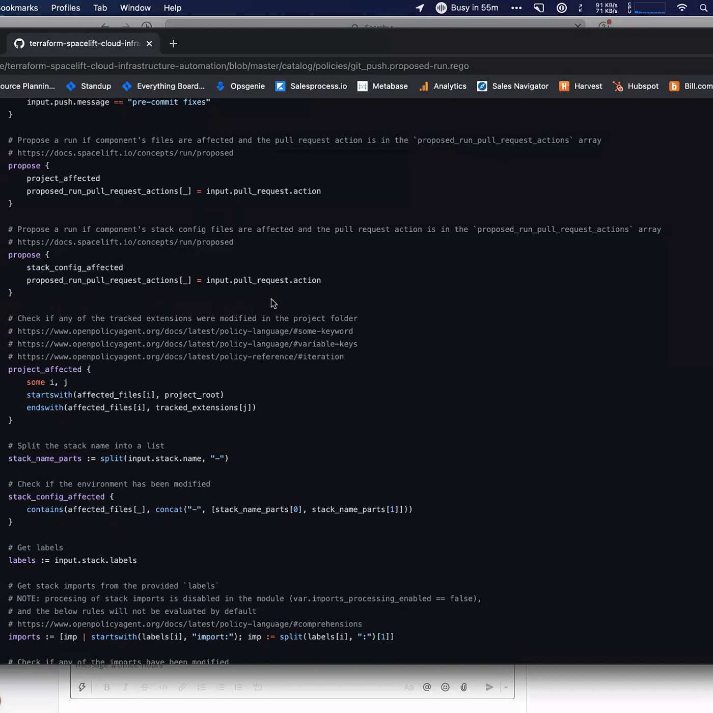The width and height of the screenshot is (713, 713).
Task: Insert a link via Slack composer link icon
Action: [182, 687]
